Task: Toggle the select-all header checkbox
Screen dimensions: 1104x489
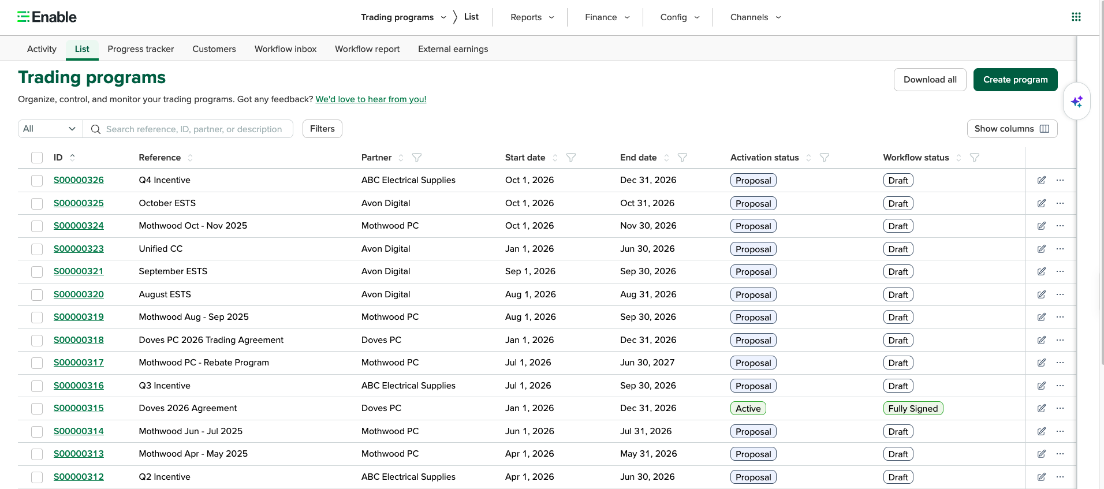Action: [37, 158]
